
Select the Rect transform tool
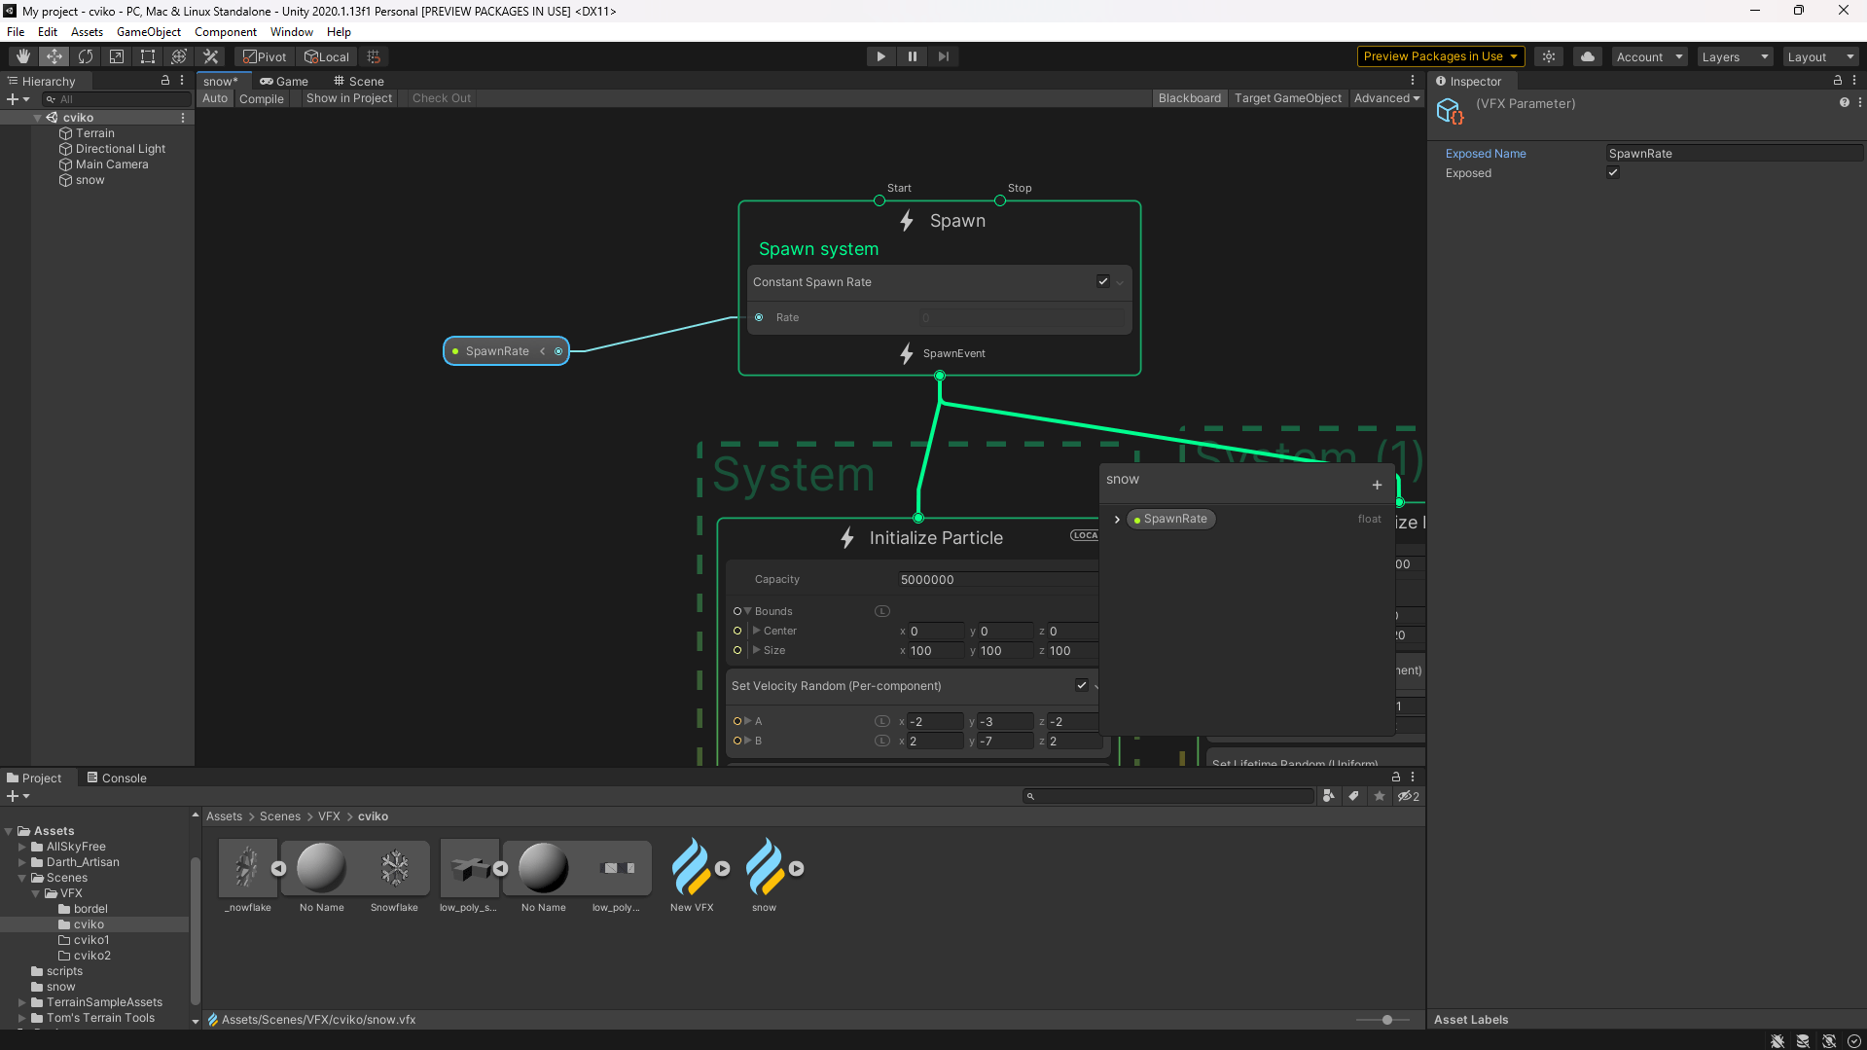point(148,56)
